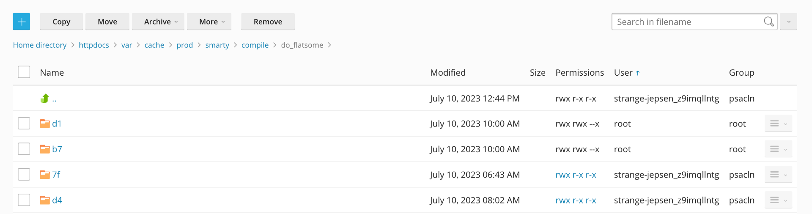Click the d4 folder icon
Viewport: 812px width, 214px height.
click(45, 200)
